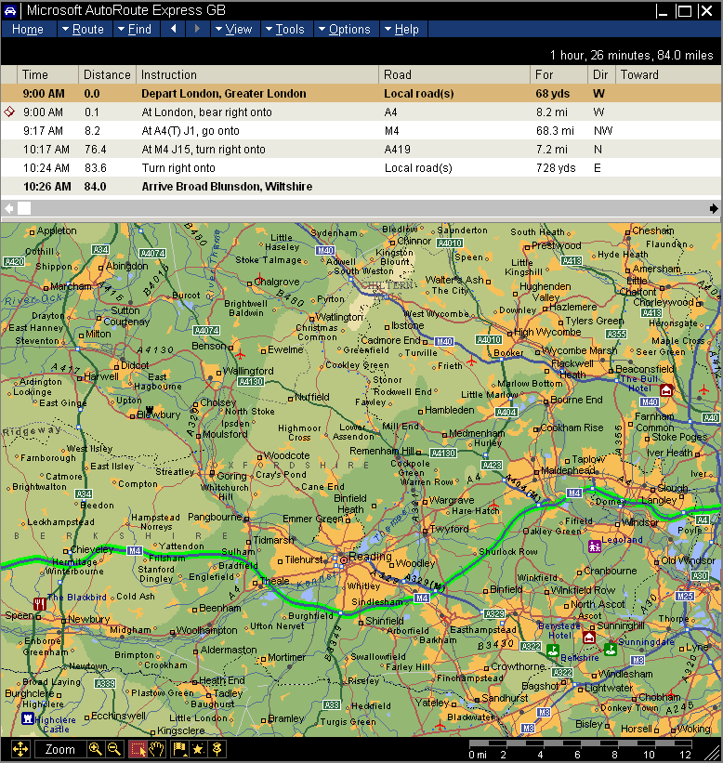The height and width of the screenshot is (763, 723).
Task: Click the star points-of-interest icon
Action: 198,749
